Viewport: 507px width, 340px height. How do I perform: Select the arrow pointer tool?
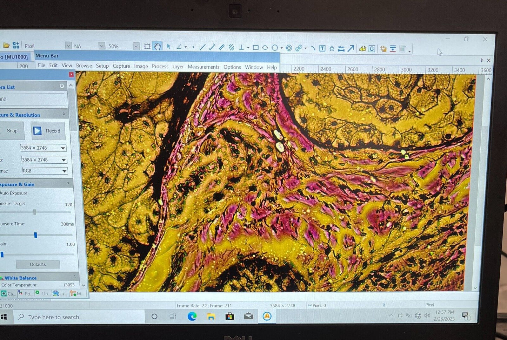tap(168, 46)
